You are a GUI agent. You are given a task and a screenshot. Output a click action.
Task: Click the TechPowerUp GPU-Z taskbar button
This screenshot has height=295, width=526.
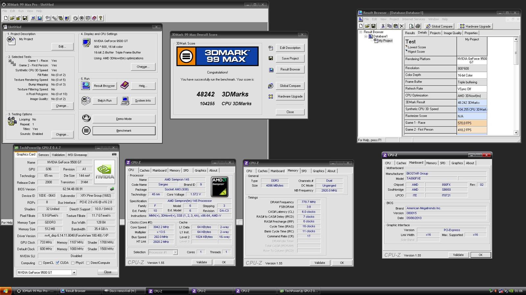tap(299, 291)
